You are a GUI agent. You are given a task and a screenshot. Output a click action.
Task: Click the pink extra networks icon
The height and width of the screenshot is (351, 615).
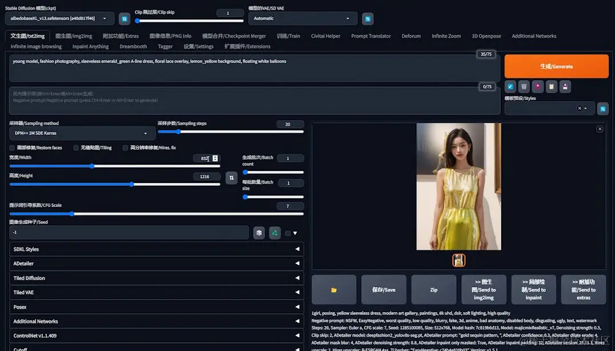click(537, 87)
